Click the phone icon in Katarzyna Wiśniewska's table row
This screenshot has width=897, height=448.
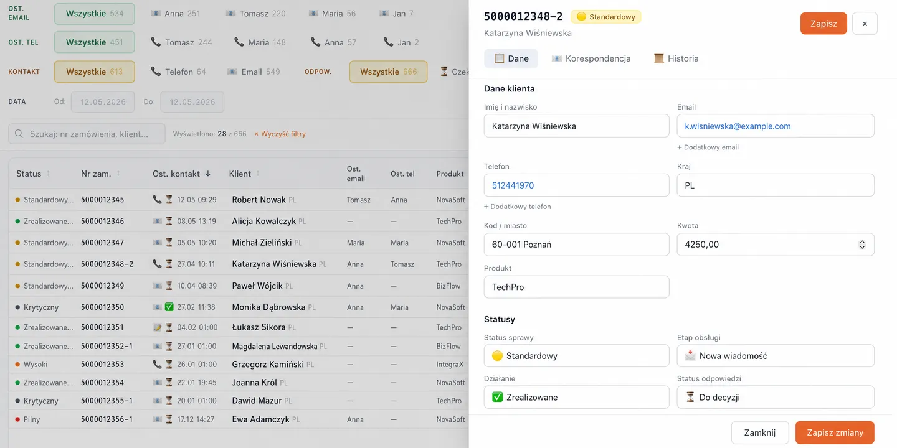coord(157,264)
